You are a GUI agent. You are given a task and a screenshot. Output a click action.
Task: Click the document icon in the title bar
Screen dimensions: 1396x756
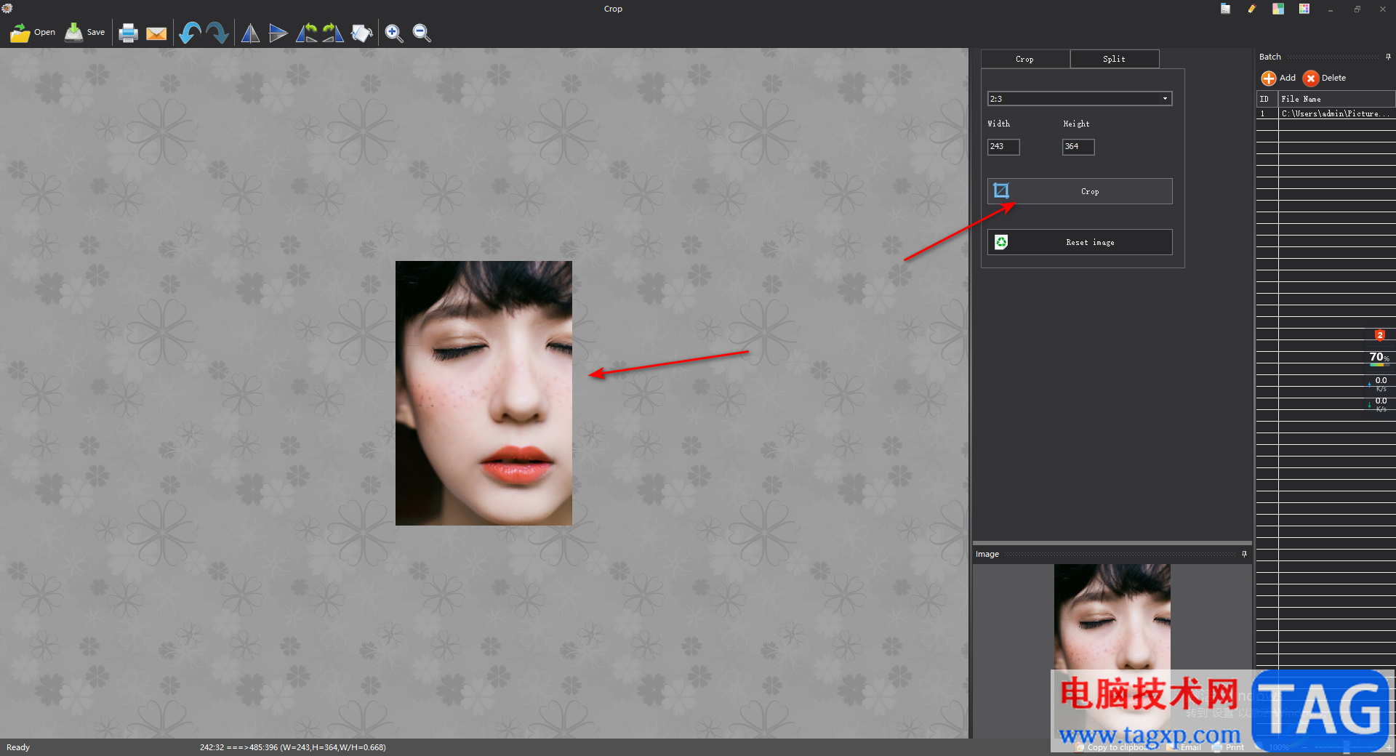1226,9
